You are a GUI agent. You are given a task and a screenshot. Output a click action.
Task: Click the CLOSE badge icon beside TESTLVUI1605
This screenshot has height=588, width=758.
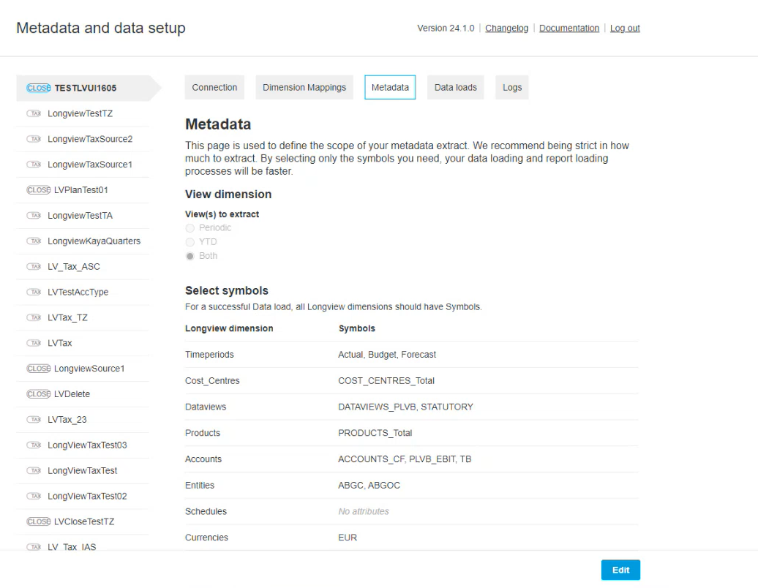[x=39, y=88]
